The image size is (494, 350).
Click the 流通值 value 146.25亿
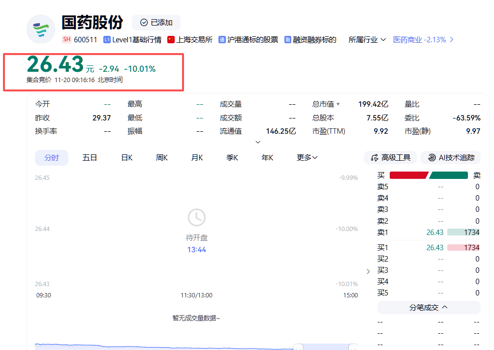(x=281, y=131)
